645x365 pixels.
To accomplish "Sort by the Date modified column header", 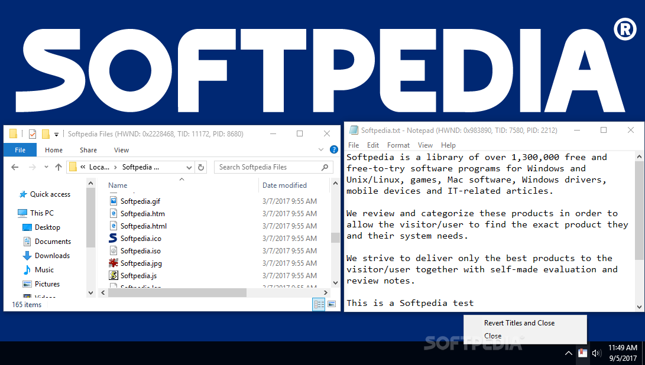I will click(x=284, y=185).
